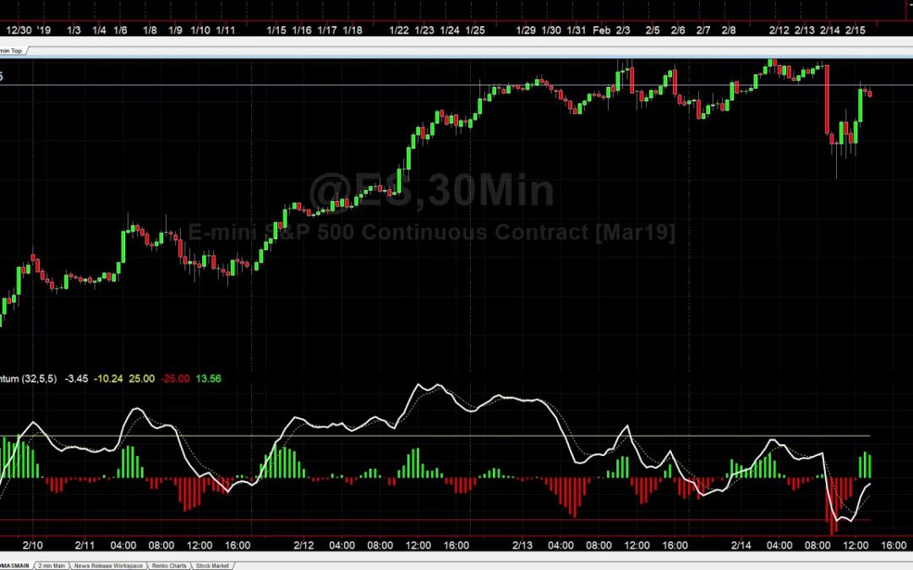Click the 1/22 date on the top date axis
The width and height of the screenshot is (913, 570).
[x=399, y=30]
